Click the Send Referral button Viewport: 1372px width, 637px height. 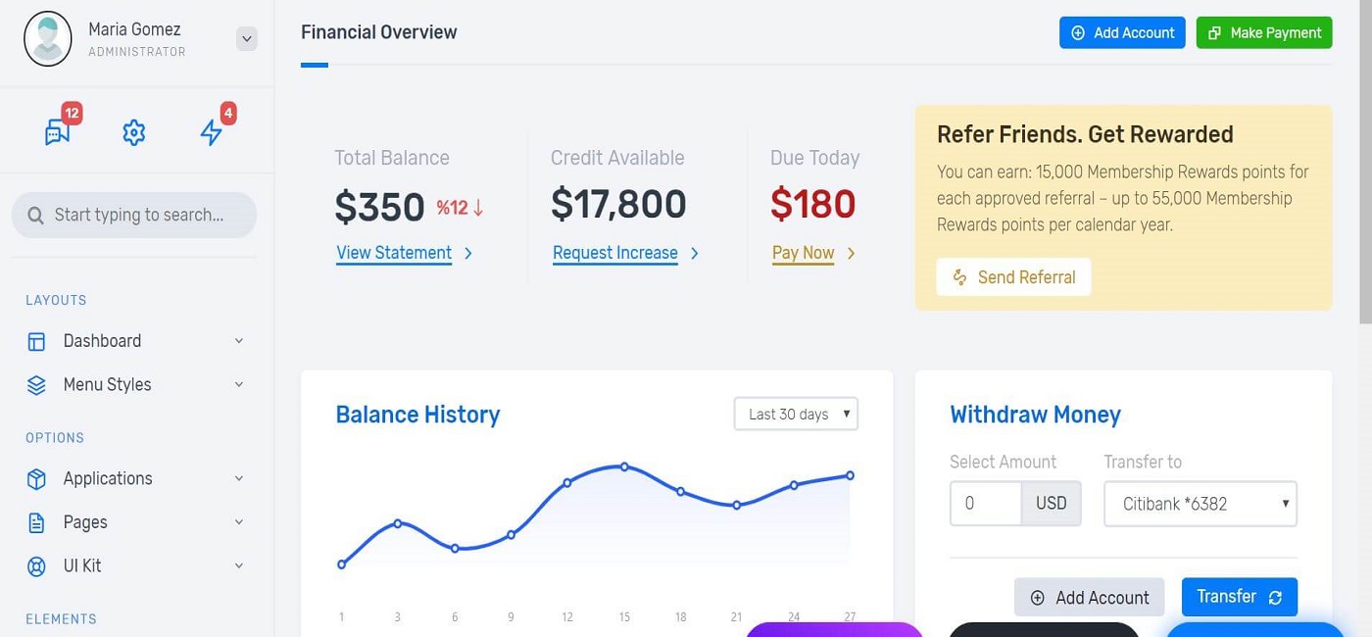[x=1013, y=277]
